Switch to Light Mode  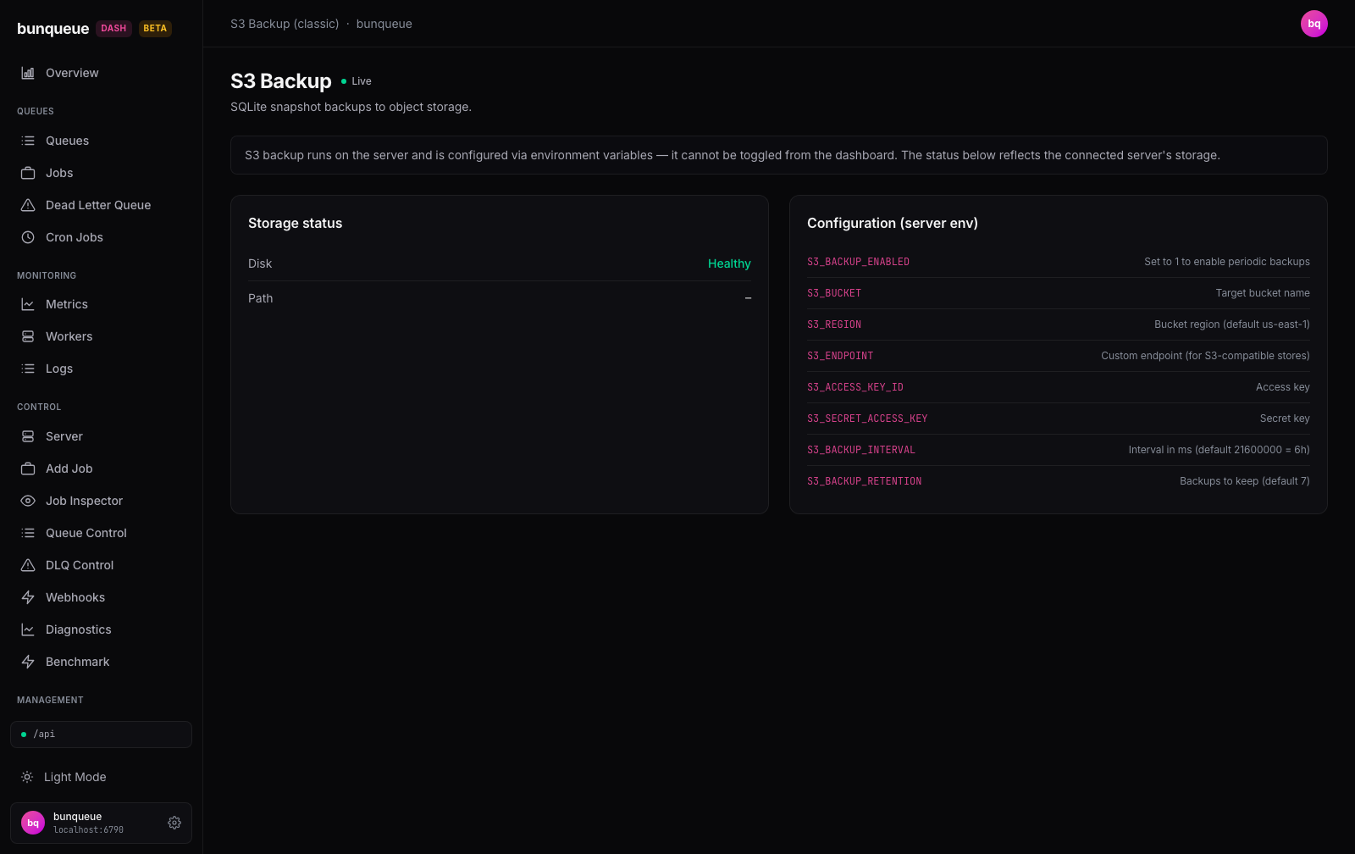[x=101, y=777]
